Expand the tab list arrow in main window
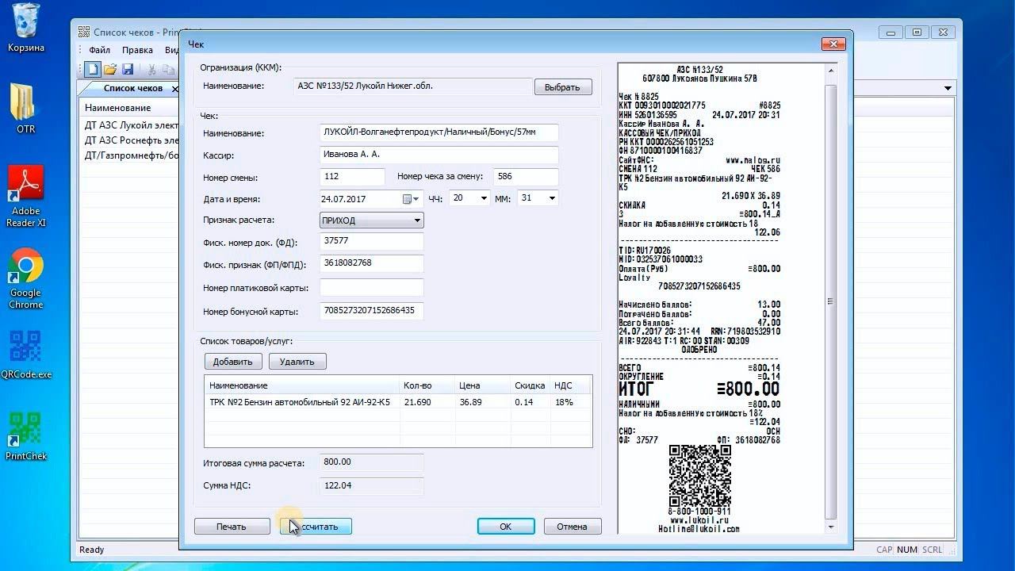The image size is (1015, 571). tap(948, 88)
